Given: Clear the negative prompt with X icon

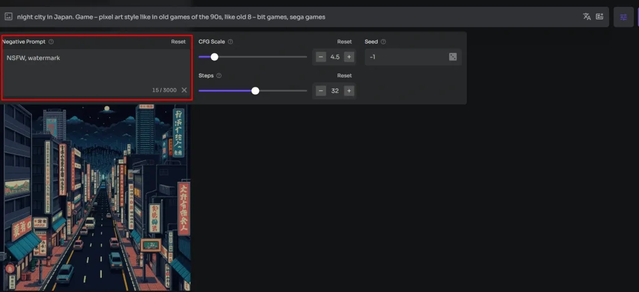Looking at the screenshot, I should pos(184,90).
